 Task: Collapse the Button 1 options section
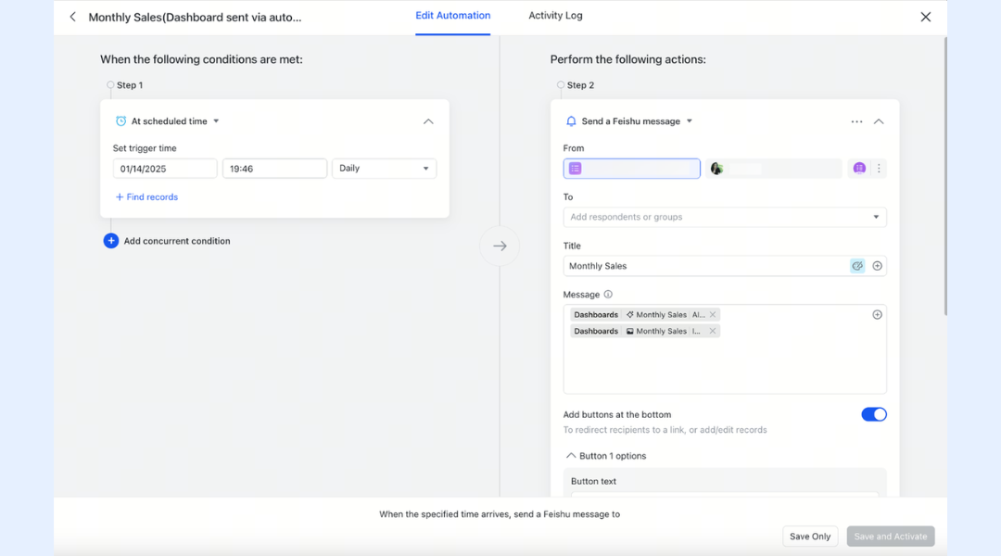click(571, 456)
